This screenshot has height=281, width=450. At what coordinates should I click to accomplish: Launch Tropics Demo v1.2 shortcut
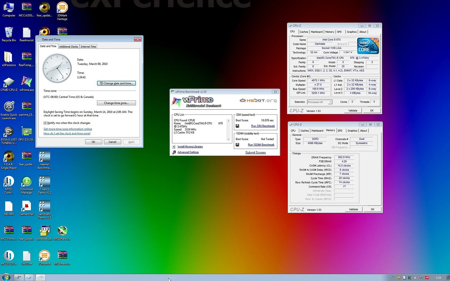coord(44,185)
